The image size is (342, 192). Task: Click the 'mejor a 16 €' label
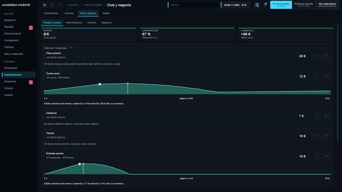[186, 98]
